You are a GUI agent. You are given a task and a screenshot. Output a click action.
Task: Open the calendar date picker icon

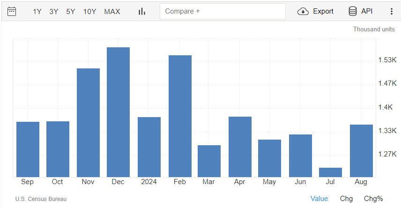coord(12,12)
